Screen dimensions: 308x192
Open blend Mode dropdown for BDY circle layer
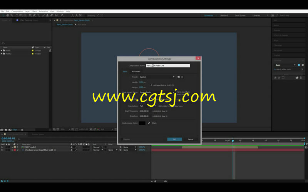pyautogui.click(x=98, y=147)
